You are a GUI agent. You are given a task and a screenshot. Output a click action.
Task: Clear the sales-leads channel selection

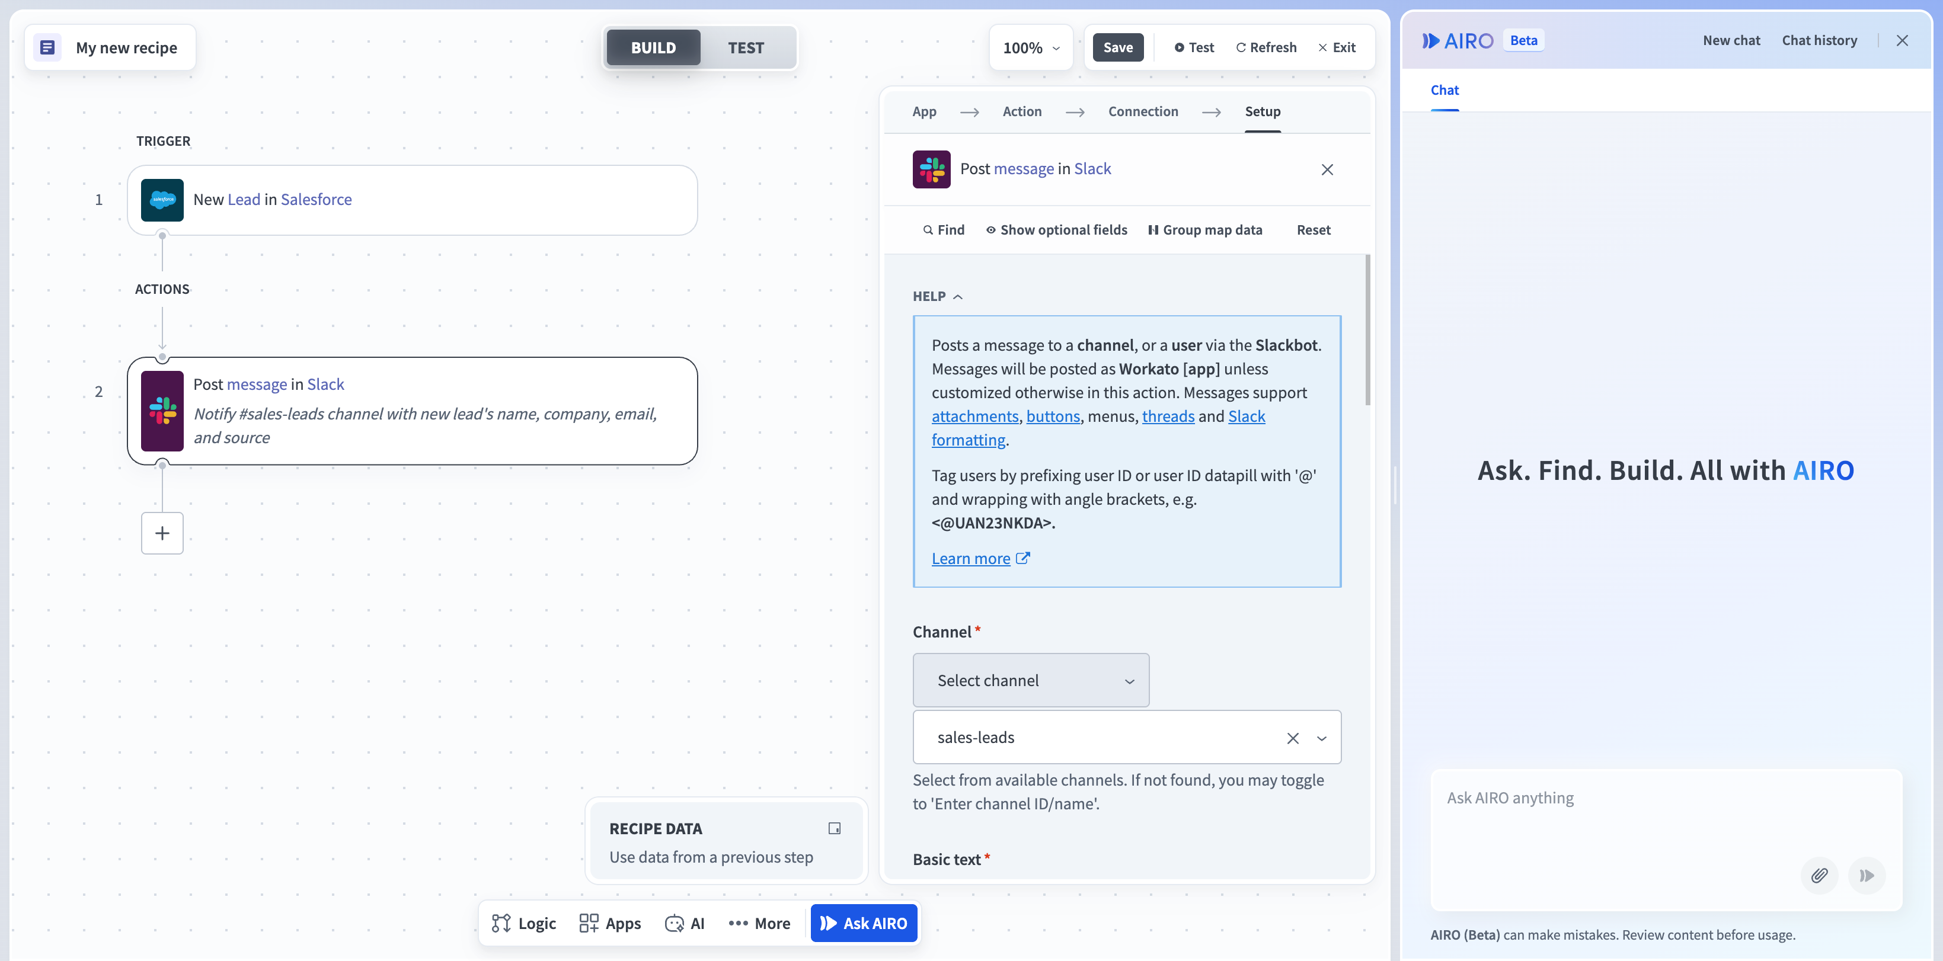(1293, 738)
